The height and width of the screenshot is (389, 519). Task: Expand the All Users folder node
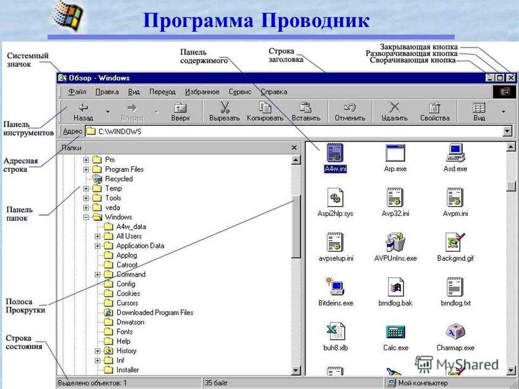pos(97,237)
